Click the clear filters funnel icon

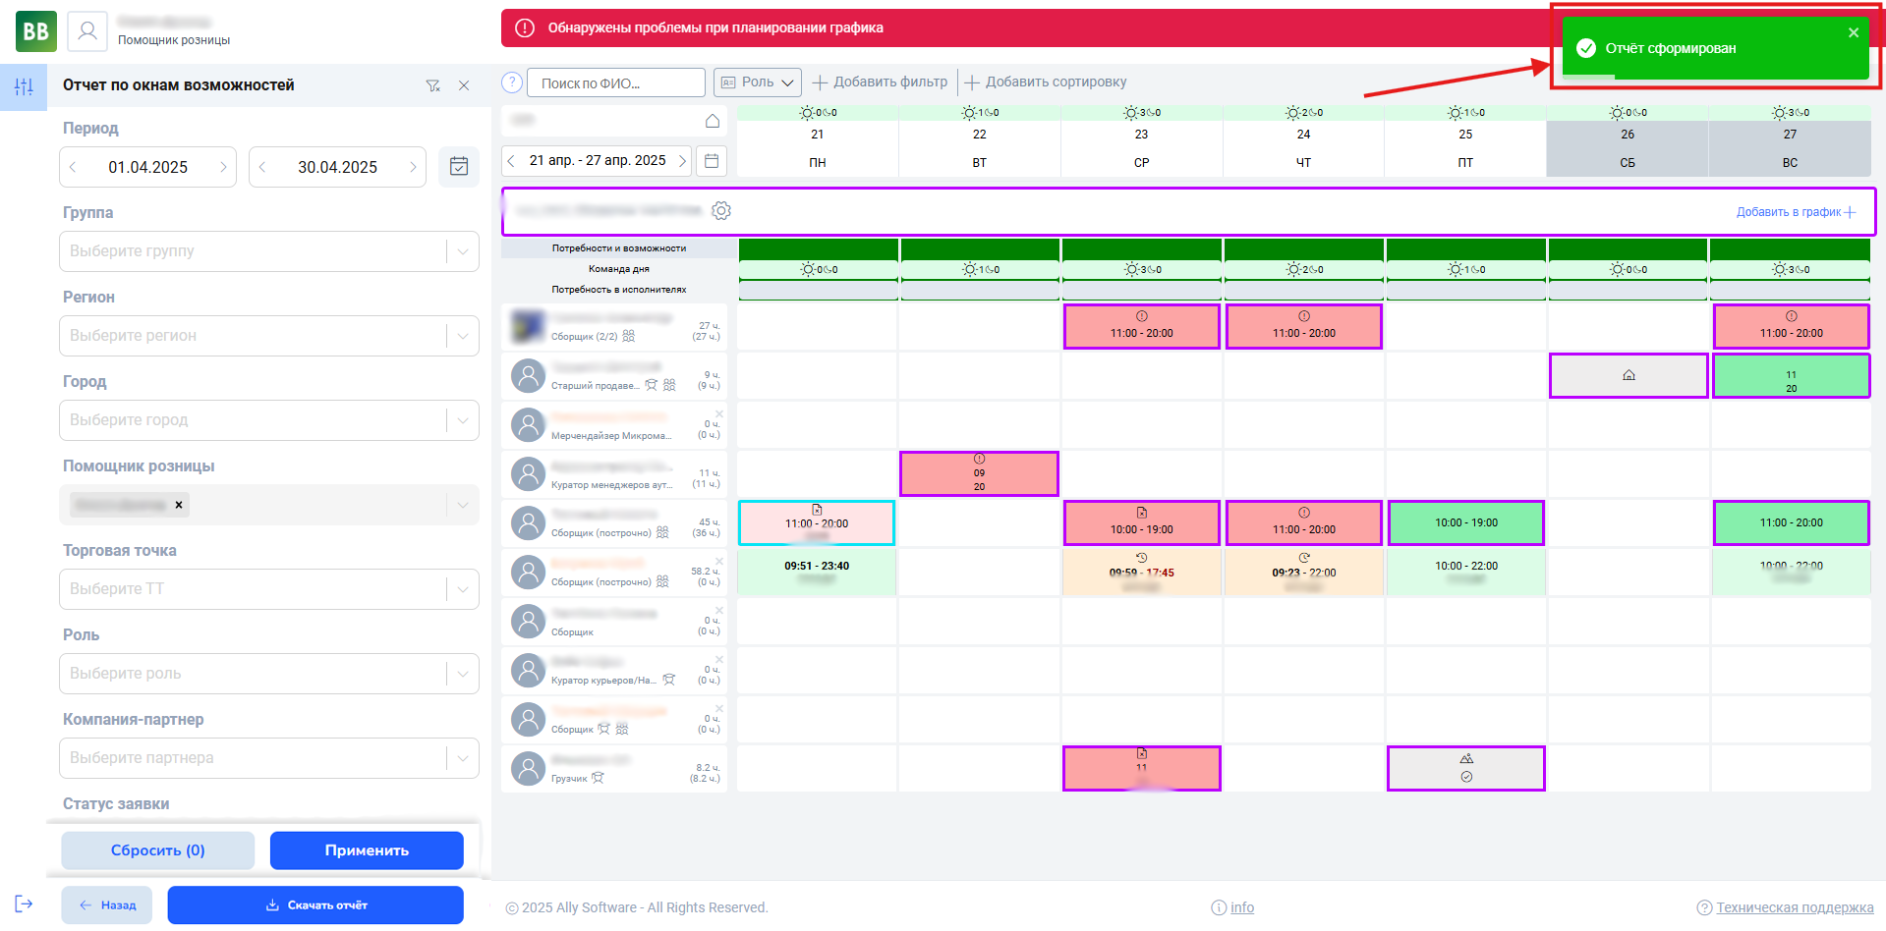point(432,85)
